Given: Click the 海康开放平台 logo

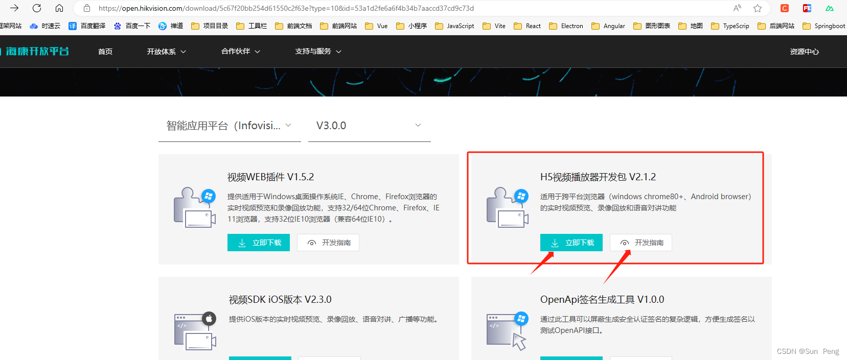Looking at the screenshot, I should click(x=35, y=51).
